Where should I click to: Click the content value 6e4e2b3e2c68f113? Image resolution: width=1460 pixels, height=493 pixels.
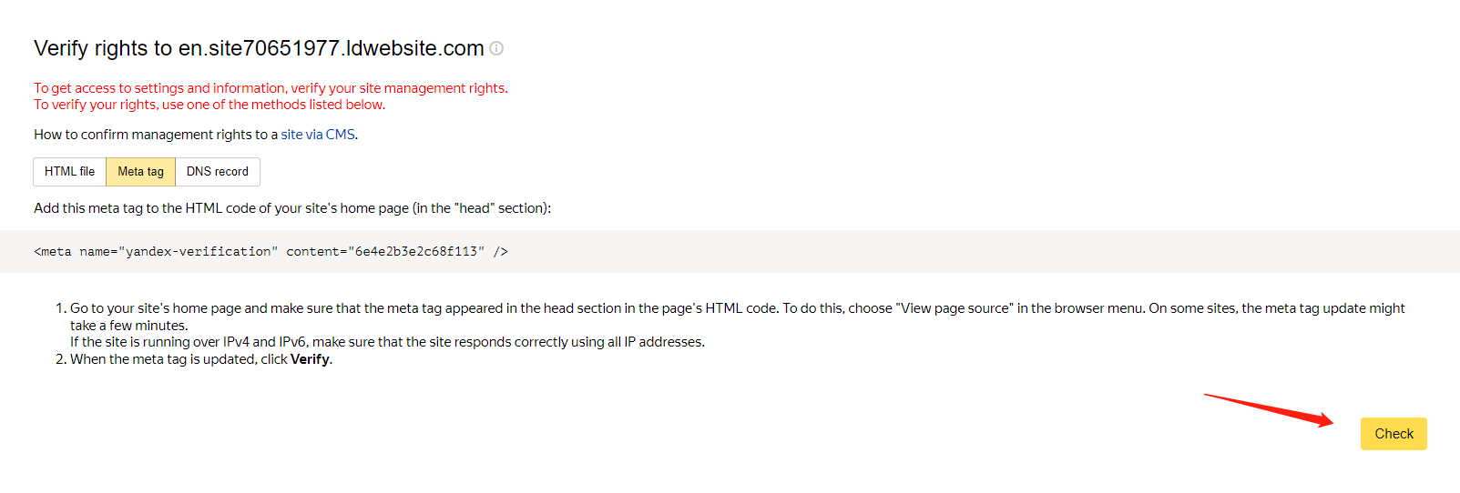pyautogui.click(x=415, y=252)
